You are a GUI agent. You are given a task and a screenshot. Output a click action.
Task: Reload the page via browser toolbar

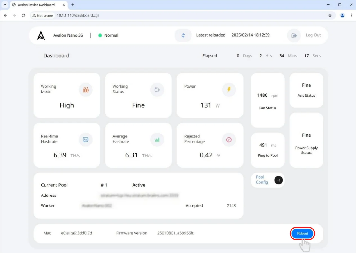click(x=23, y=15)
